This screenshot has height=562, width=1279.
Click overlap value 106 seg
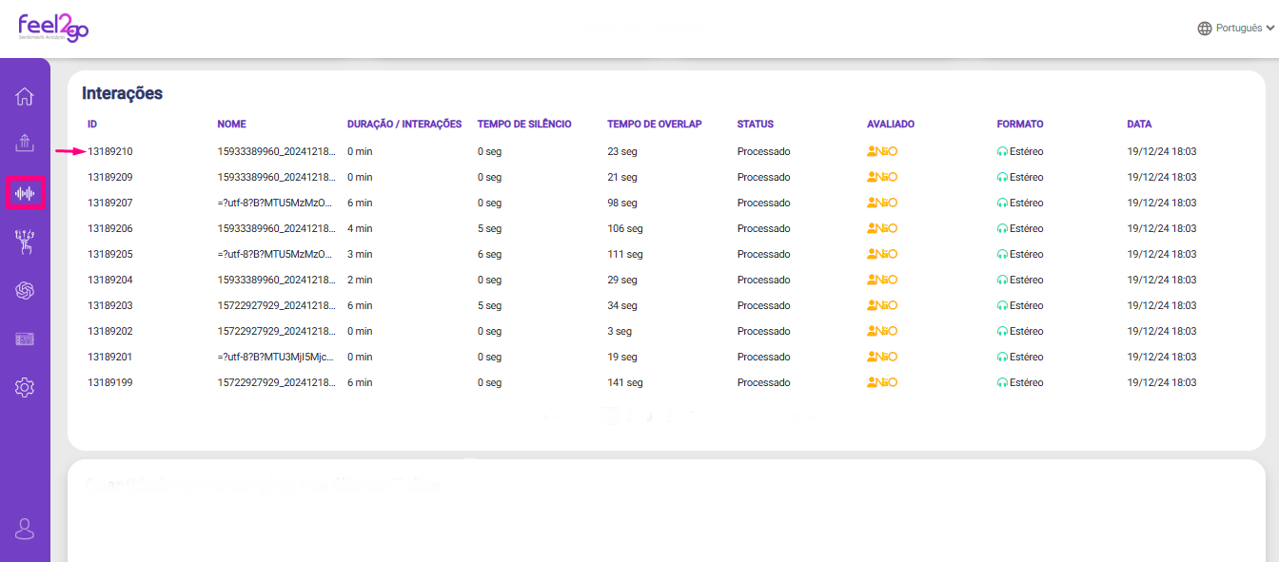(625, 228)
